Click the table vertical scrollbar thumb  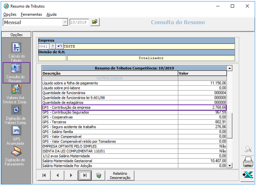(230, 126)
